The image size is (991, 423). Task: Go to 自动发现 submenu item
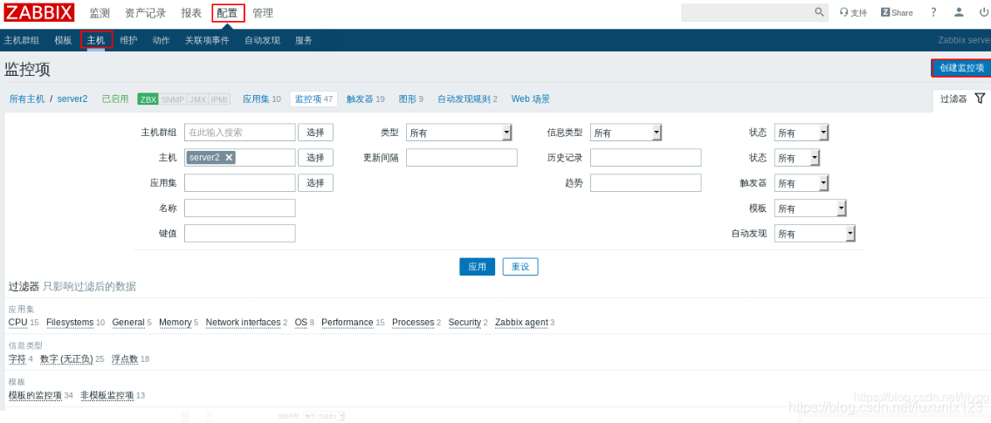click(262, 40)
